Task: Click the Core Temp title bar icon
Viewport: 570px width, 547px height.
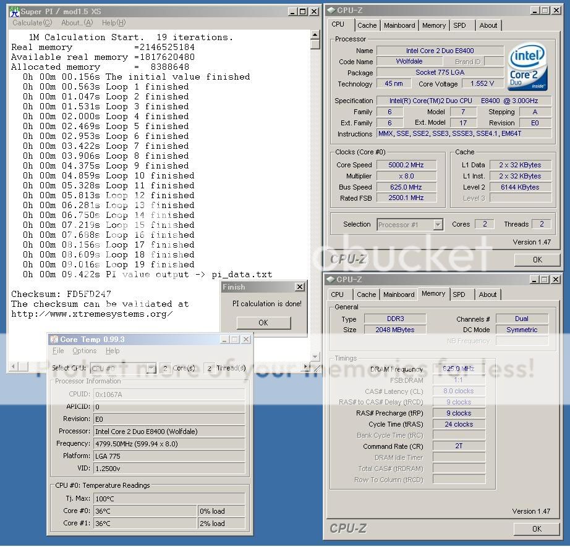Action: 54,339
